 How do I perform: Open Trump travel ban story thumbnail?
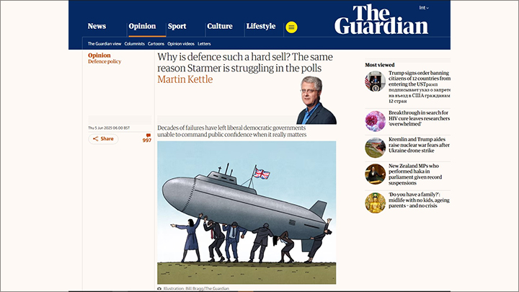375,81
